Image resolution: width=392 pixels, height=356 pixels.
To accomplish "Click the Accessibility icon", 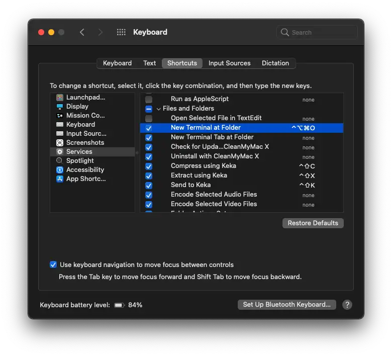I will click(60, 170).
